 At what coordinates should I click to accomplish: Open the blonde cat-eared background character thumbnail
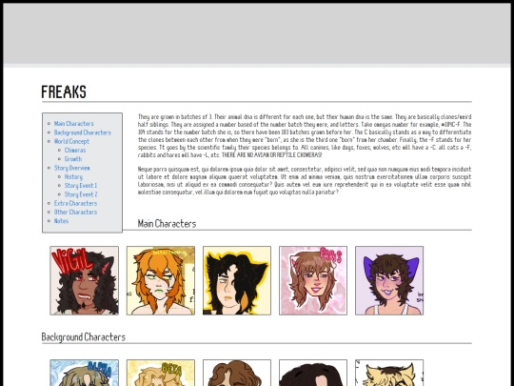pos(389,373)
